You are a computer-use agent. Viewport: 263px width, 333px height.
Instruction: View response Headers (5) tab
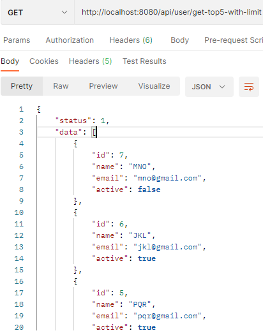coord(90,61)
